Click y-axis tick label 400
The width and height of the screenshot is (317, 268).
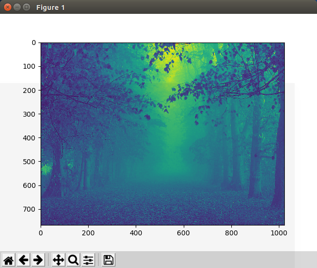click(x=29, y=138)
